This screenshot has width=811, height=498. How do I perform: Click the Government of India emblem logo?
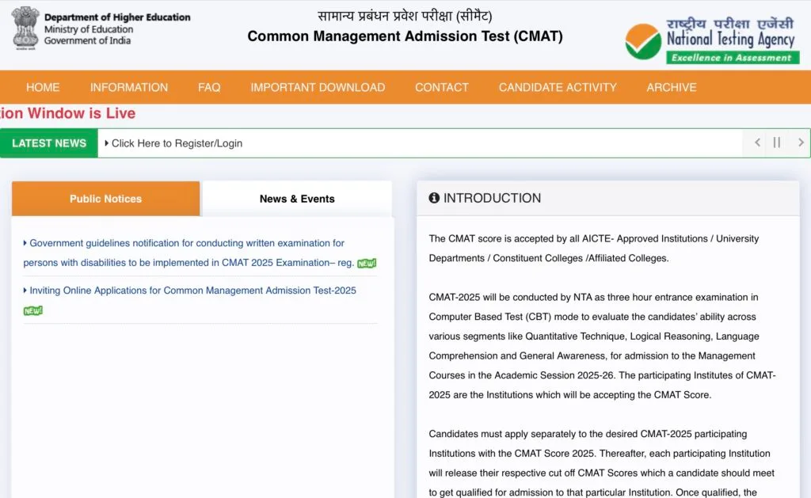pyautogui.click(x=25, y=28)
